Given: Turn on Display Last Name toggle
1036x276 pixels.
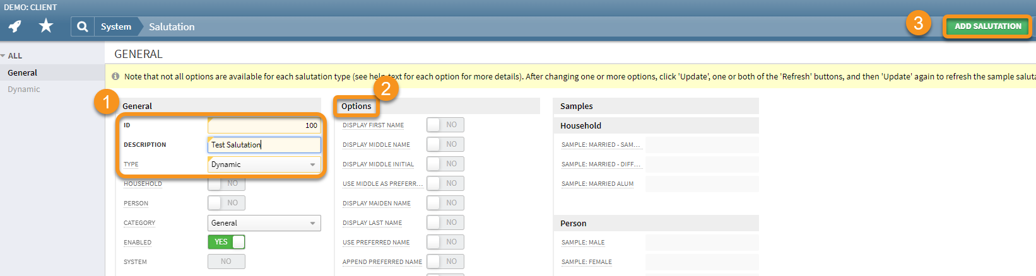Looking at the screenshot, I should [445, 222].
